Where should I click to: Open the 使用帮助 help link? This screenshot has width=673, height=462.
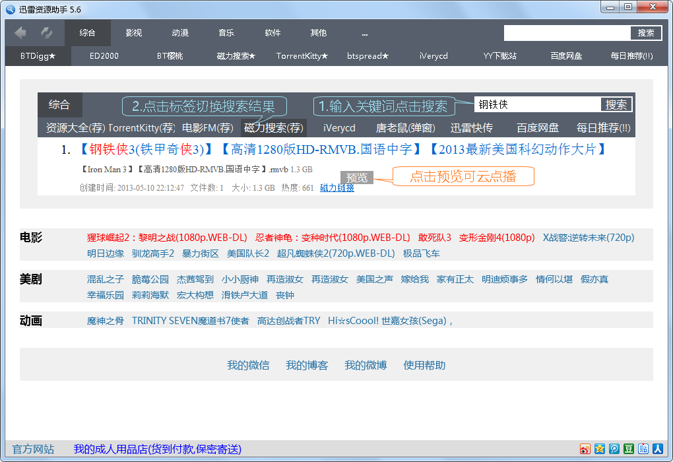[424, 364]
